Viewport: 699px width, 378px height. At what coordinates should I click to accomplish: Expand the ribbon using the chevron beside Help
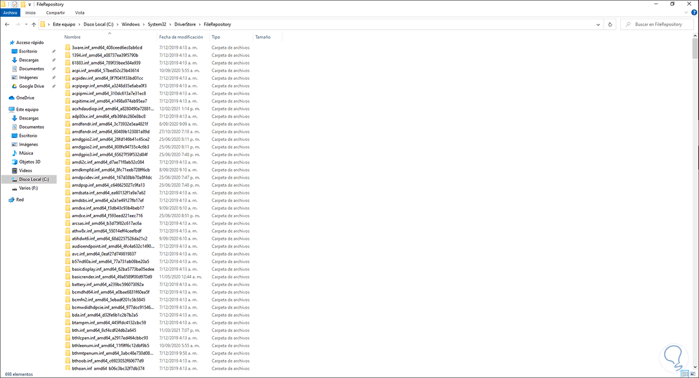point(687,12)
